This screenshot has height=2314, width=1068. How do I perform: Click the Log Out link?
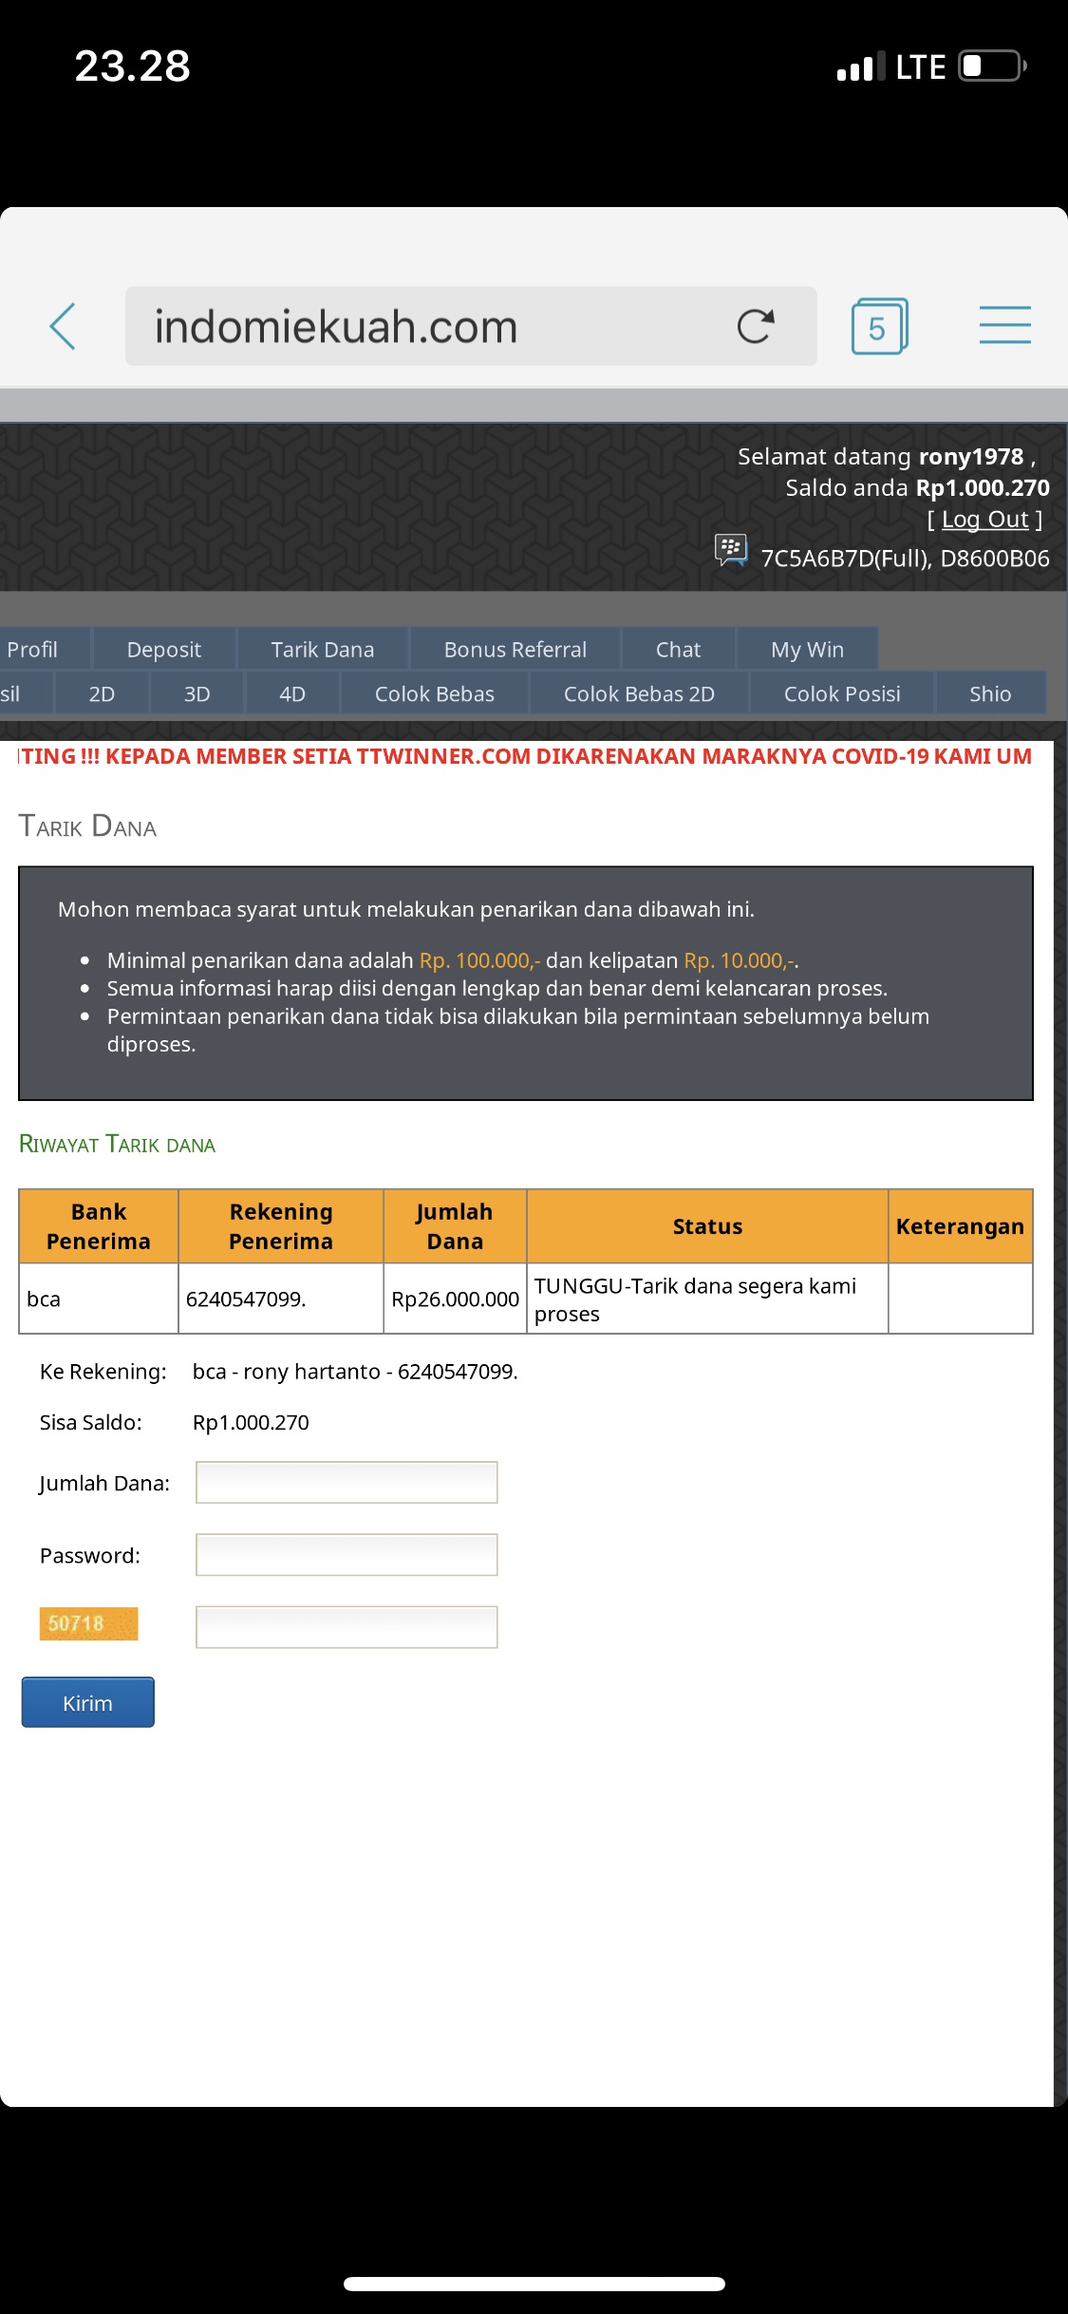[984, 520]
